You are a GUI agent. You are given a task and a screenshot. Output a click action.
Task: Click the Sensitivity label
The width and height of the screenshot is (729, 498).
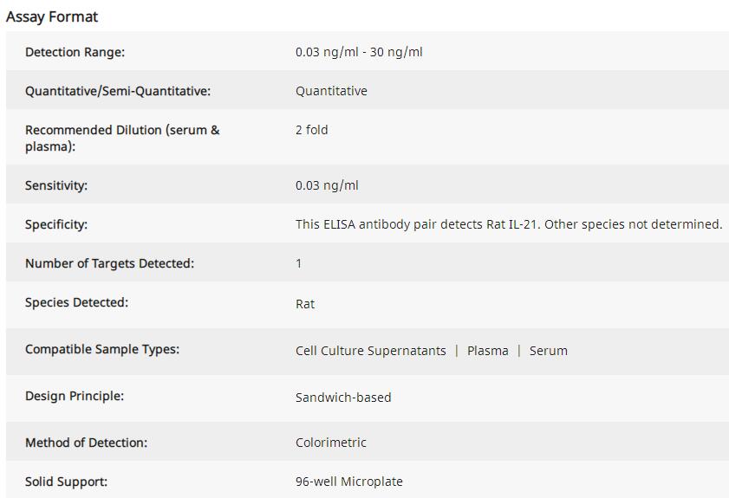pyautogui.click(x=56, y=185)
